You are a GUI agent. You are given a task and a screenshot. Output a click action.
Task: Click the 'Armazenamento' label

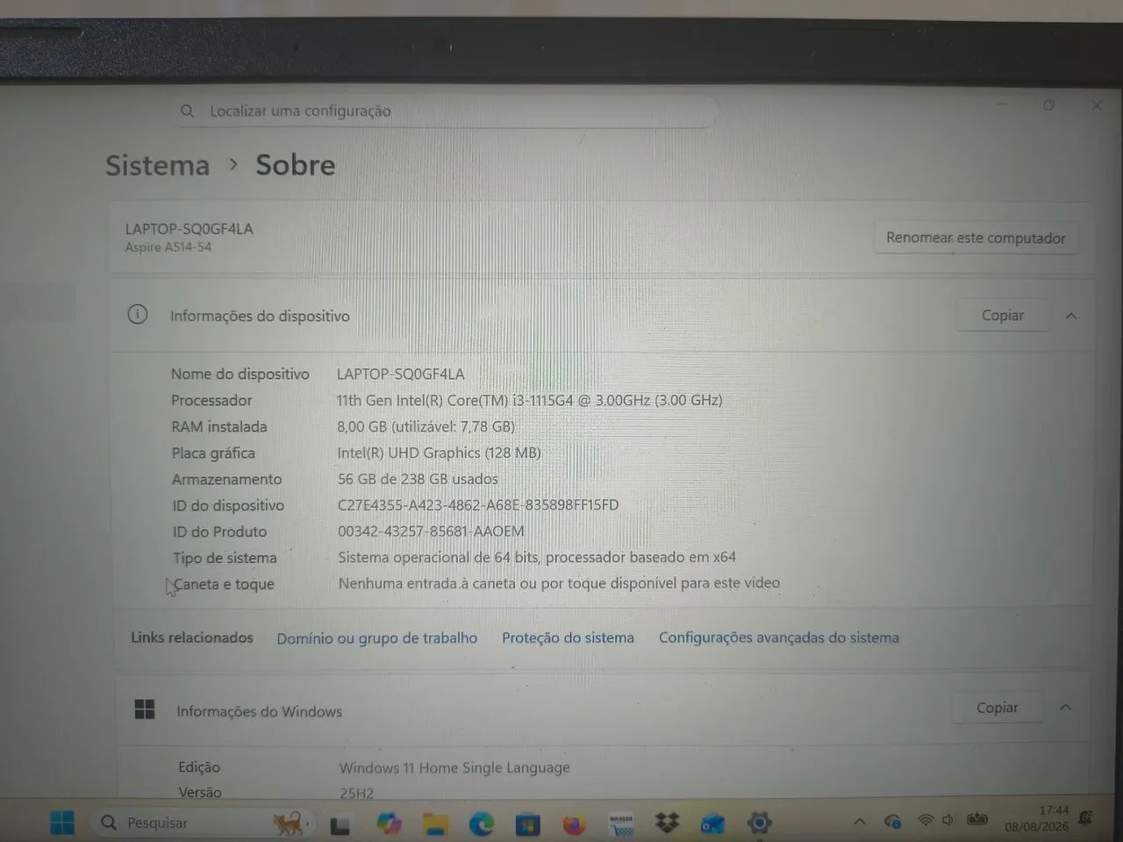point(227,479)
